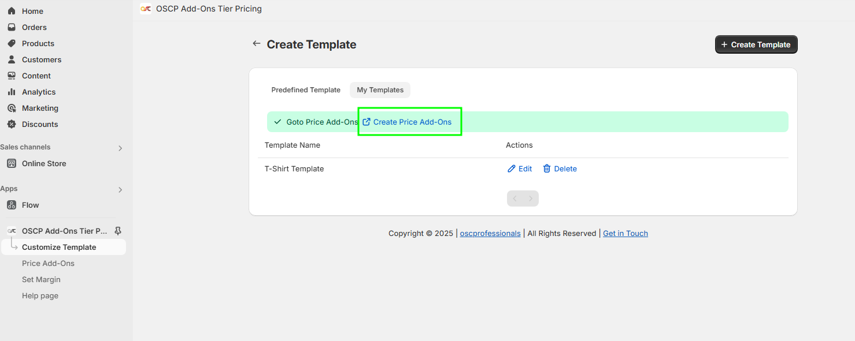Open the Get in Touch link
855x341 pixels.
click(x=625, y=233)
